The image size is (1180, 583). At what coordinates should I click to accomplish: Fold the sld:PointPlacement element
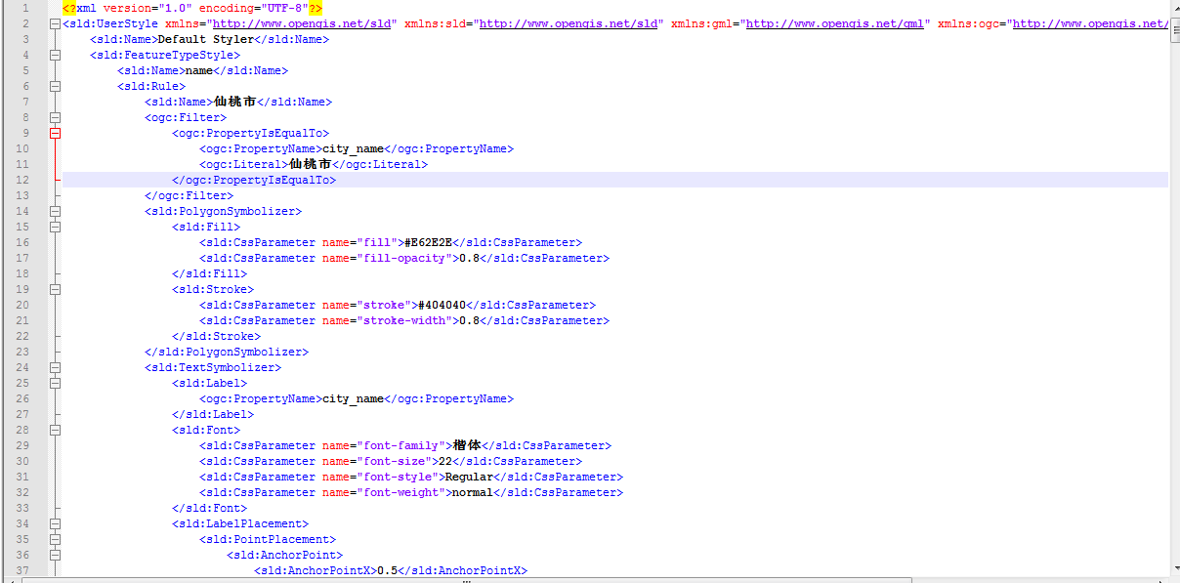click(55, 539)
